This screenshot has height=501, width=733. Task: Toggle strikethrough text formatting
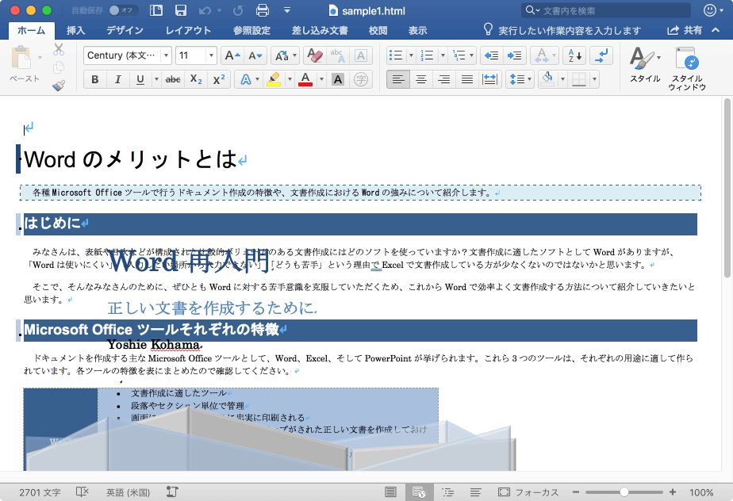[173, 79]
